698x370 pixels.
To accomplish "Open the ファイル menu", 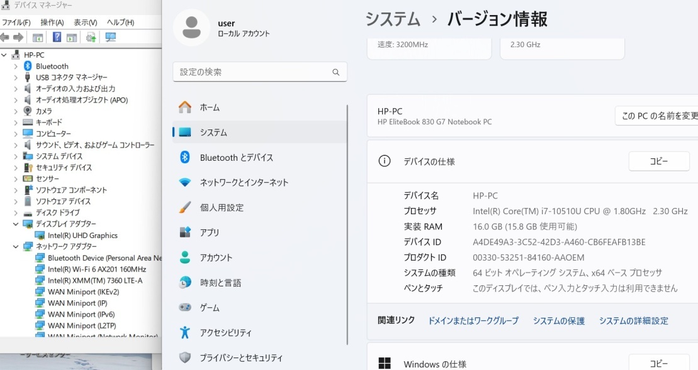I will pos(16,22).
